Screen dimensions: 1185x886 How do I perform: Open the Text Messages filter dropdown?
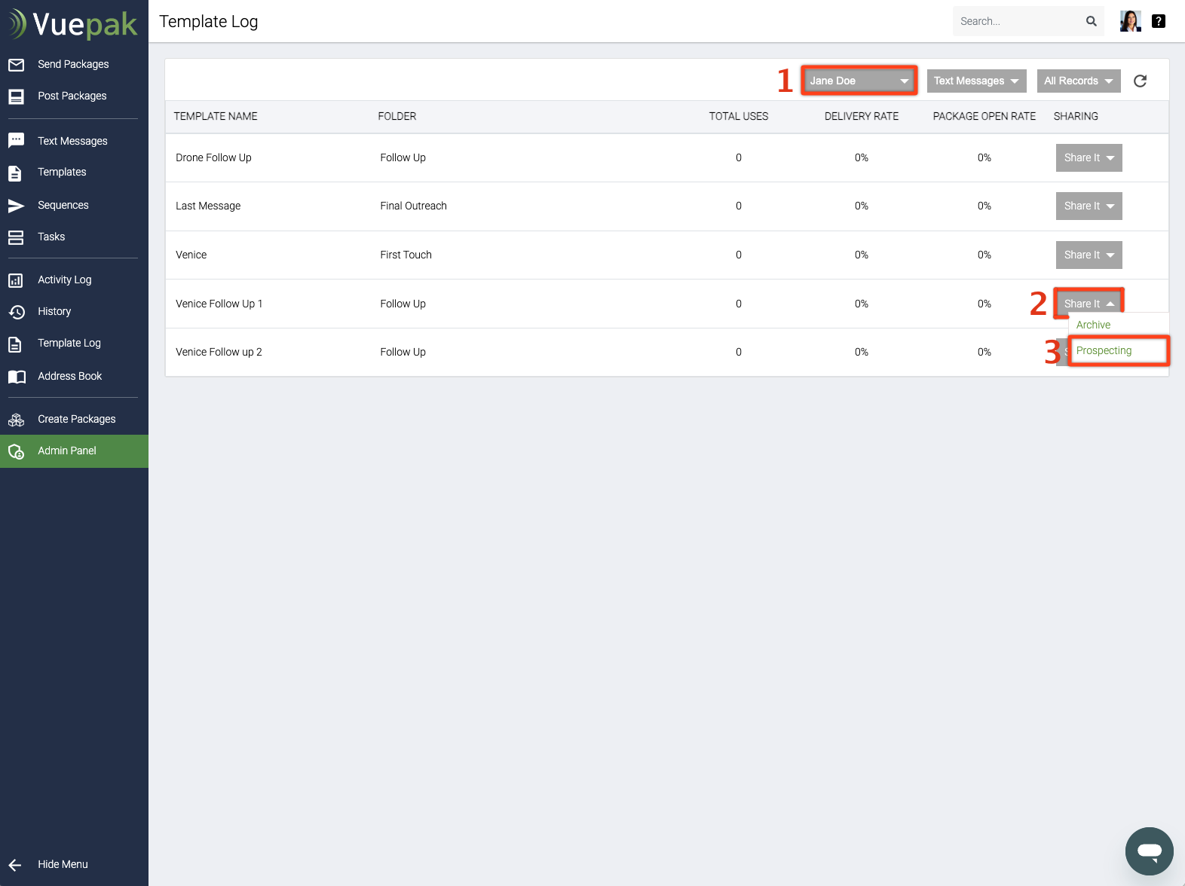click(976, 81)
